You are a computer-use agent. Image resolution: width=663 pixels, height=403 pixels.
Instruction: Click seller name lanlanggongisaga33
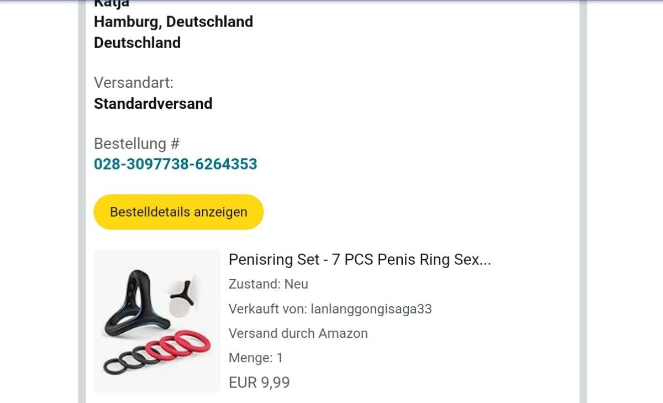point(371,308)
